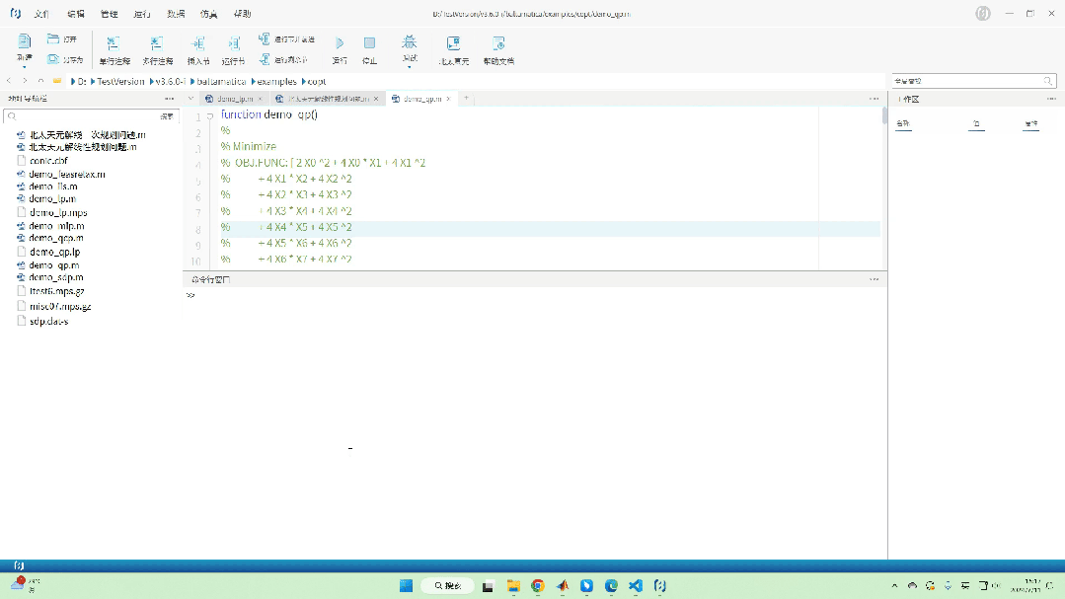Collapse the code fold on line 1

209,115
